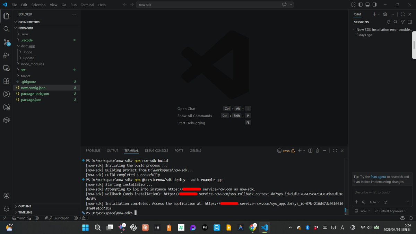Toggle primary side bar visibility
416x234 pixels.
pyautogui.click(x=361, y=5)
